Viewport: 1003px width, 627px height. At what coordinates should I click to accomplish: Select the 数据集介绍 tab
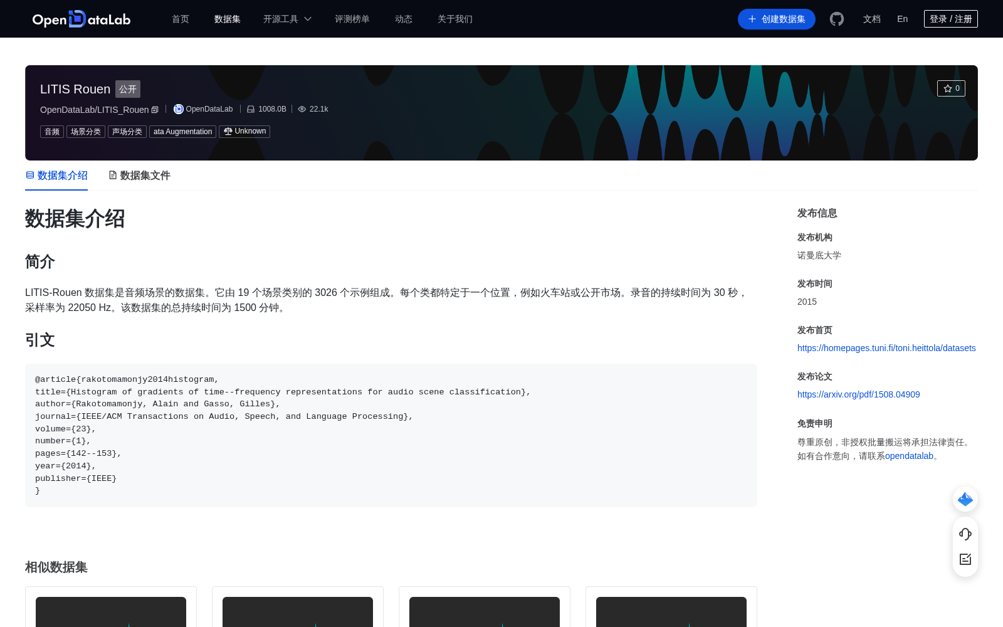56,176
